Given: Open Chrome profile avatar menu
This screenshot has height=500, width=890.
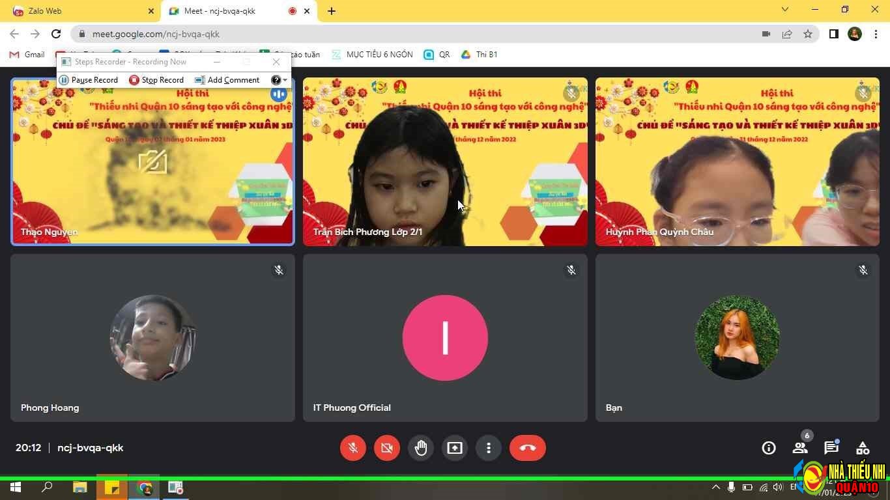Looking at the screenshot, I should point(855,34).
